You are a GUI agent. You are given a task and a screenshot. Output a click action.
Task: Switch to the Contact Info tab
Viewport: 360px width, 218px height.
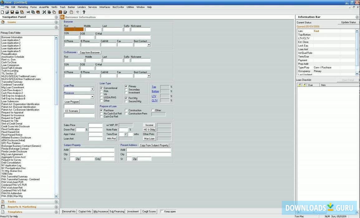pyautogui.click(x=85, y=211)
